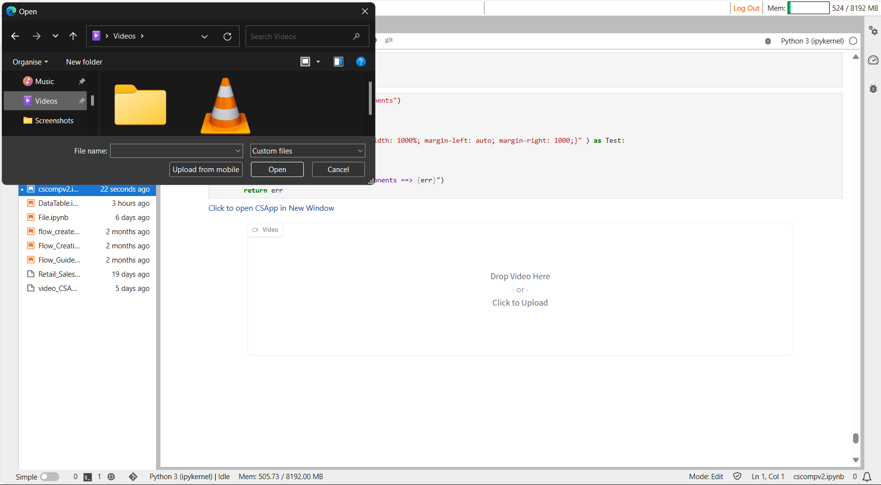
Task: Enable debugger bug icon in notebook toolbar
Action: [x=768, y=41]
